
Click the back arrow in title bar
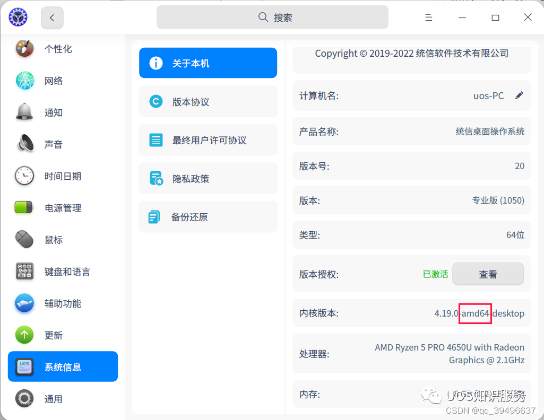click(51, 17)
